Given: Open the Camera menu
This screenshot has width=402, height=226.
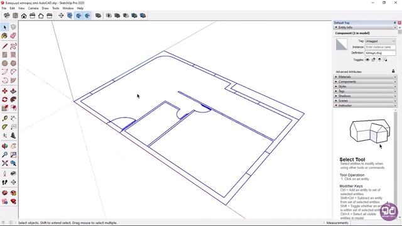Looking at the screenshot, I should pos(33,8).
